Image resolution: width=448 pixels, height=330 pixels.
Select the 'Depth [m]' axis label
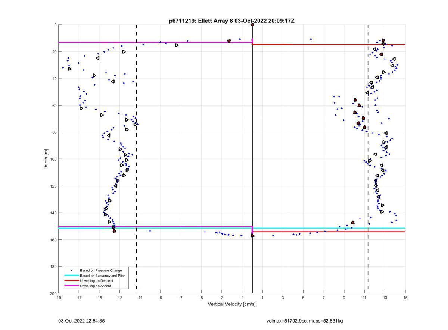coord(46,159)
